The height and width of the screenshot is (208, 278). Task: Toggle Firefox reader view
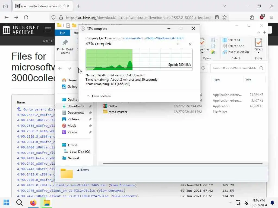(x=217, y=17)
